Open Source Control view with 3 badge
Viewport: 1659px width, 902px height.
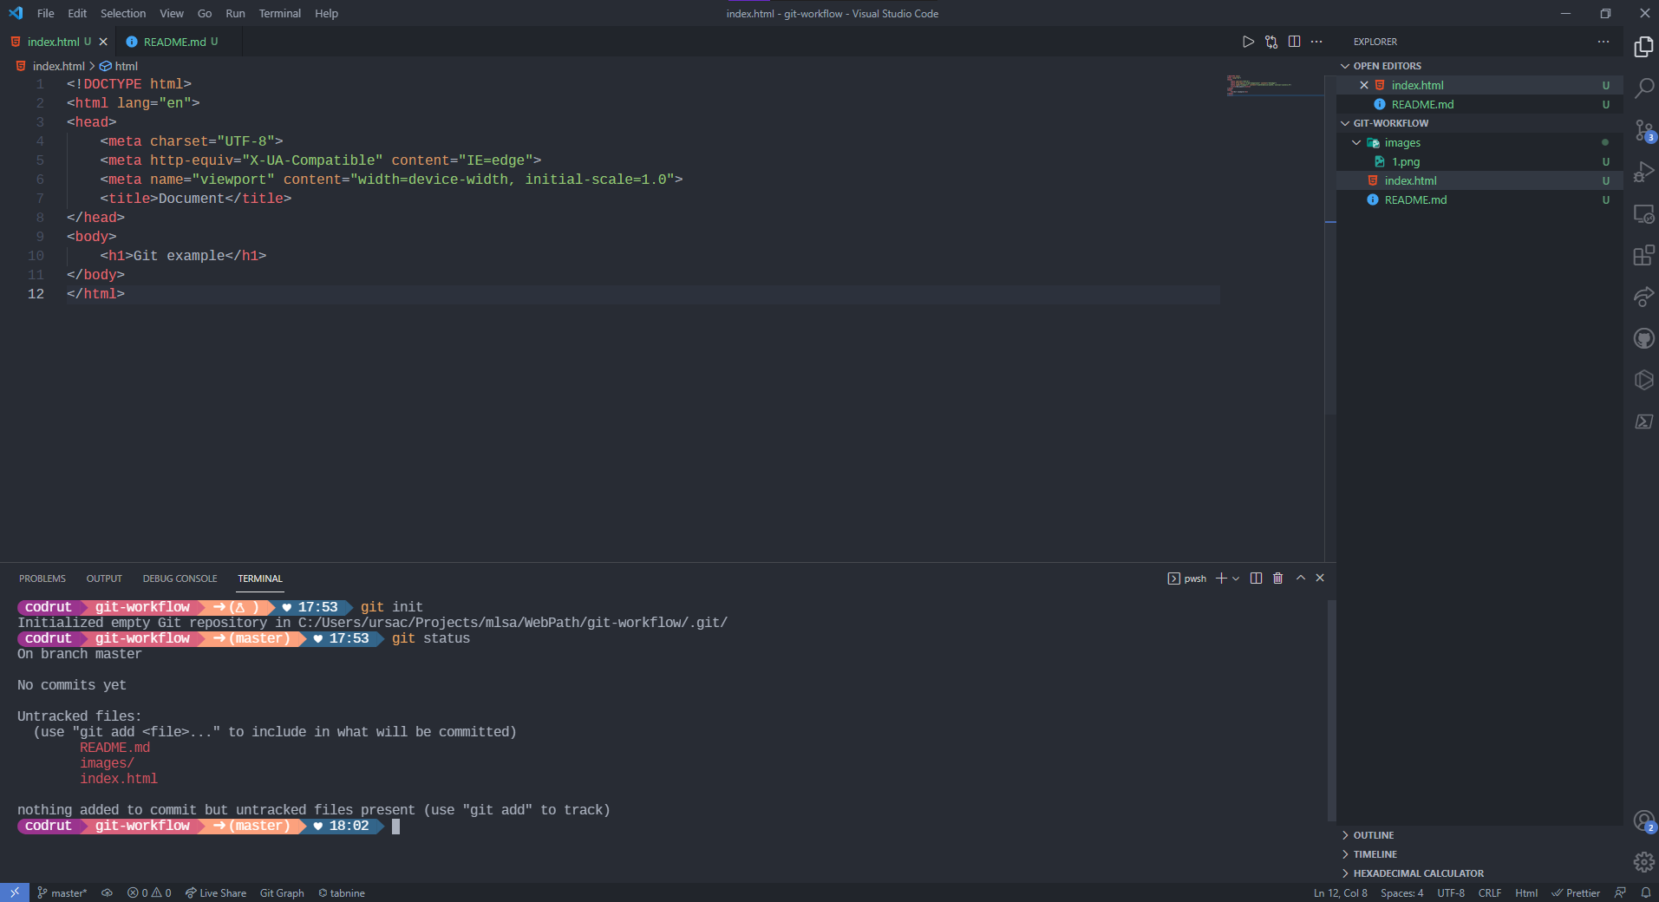click(1643, 130)
